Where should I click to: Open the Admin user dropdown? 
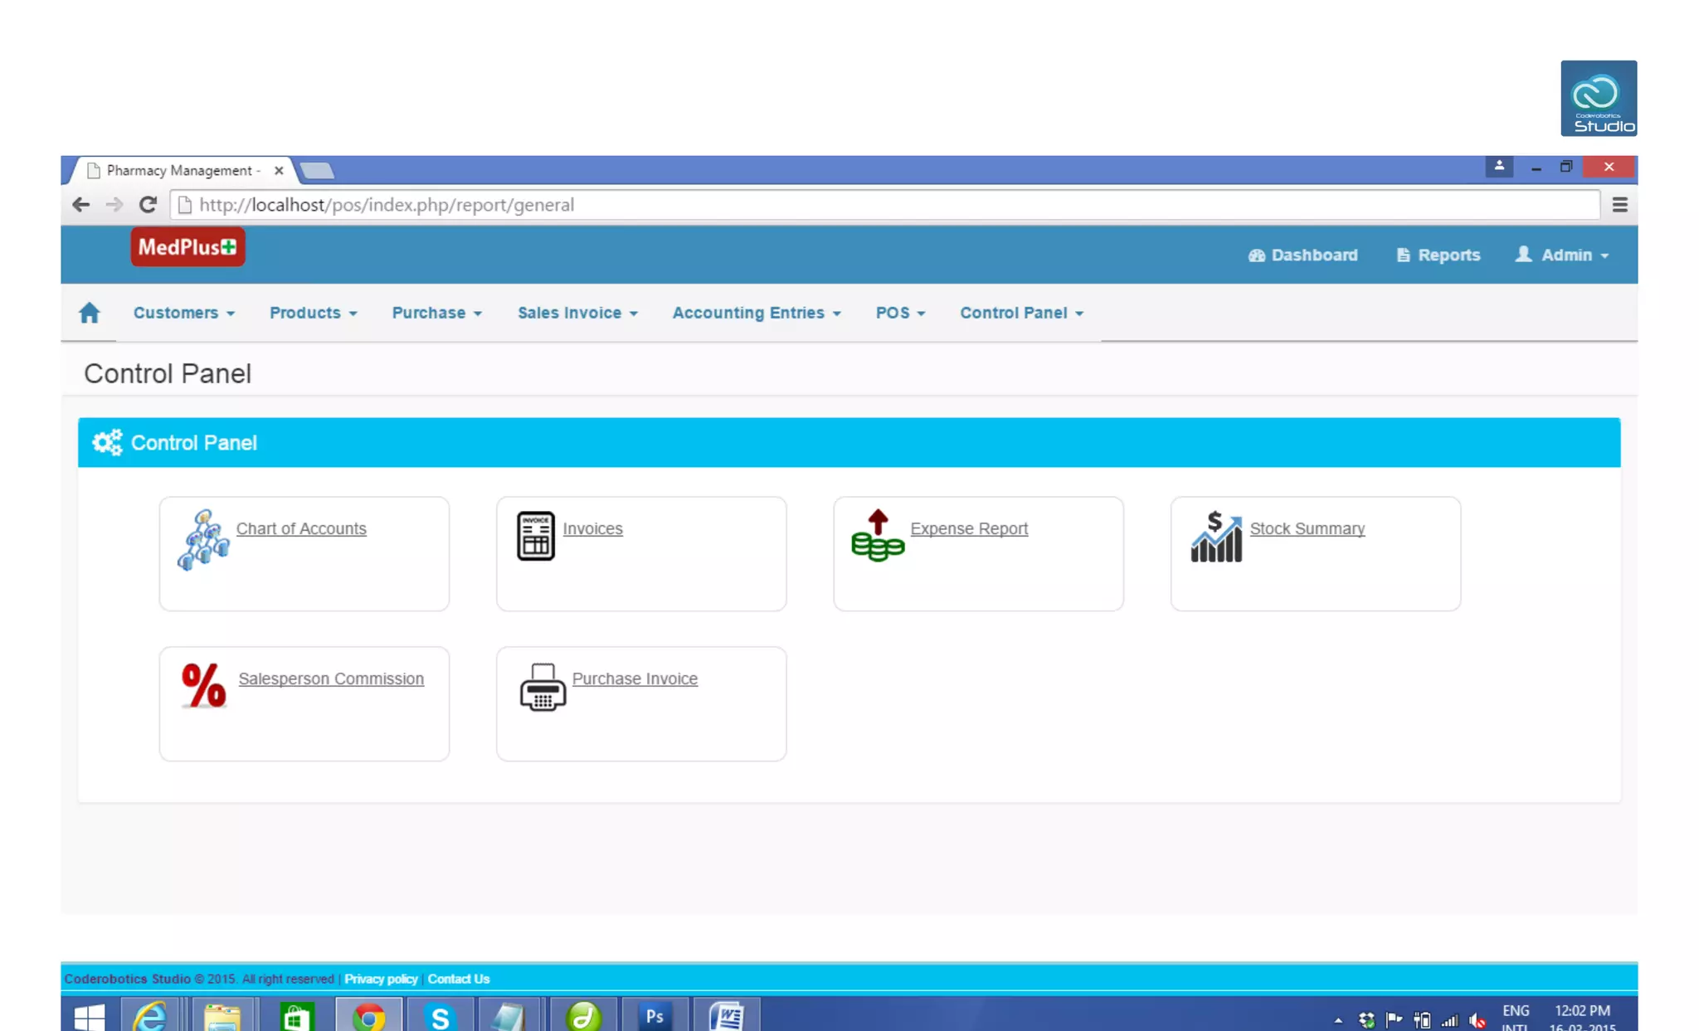point(1562,255)
